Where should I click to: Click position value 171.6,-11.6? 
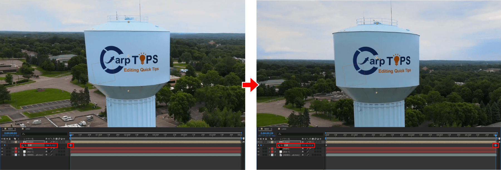click(308, 145)
